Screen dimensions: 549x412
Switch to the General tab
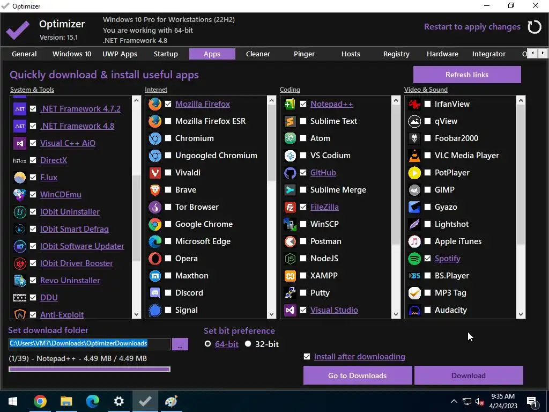[x=24, y=54]
